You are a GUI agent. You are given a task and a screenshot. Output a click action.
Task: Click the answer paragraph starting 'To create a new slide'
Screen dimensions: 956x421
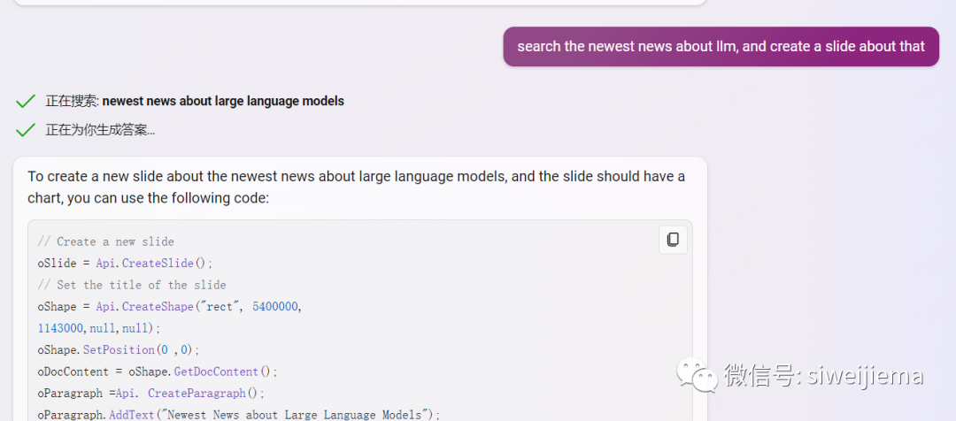[x=356, y=187]
